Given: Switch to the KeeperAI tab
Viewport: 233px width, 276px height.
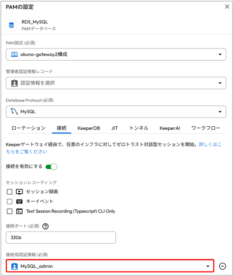Looking at the screenshot, I should click(x=170, y=128).
